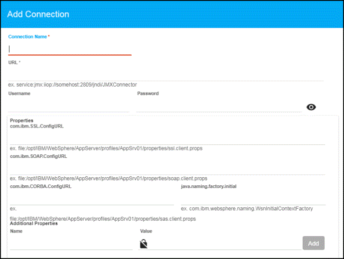
Task: Click the lock icon beside Value field
Action: [x=144, y=244]
